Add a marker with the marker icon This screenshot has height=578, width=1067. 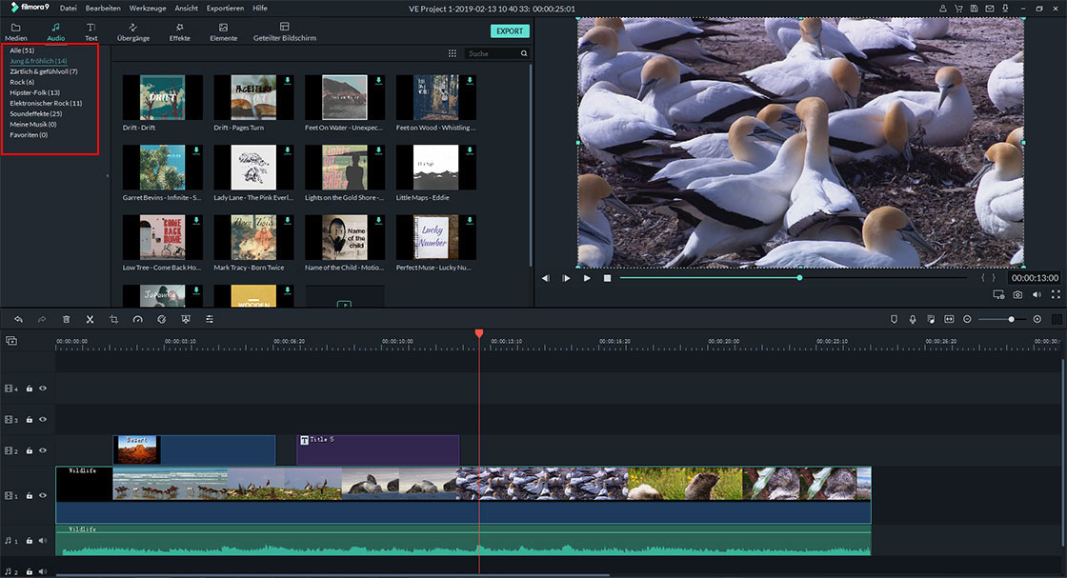click(x=895, y=319)
